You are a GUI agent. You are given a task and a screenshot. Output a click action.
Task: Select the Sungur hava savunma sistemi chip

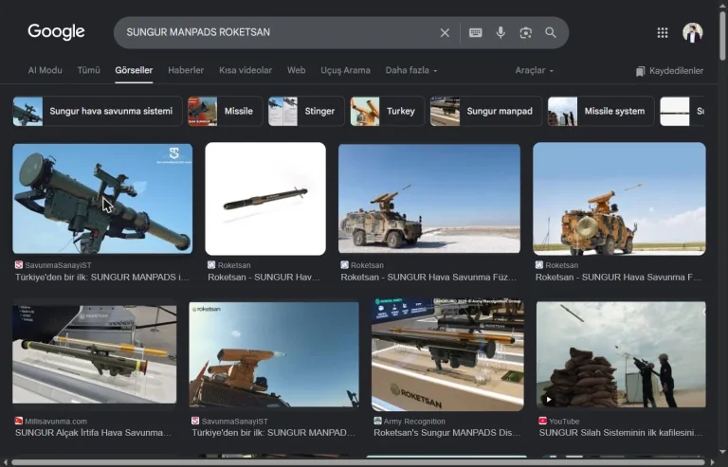[98, 111]
